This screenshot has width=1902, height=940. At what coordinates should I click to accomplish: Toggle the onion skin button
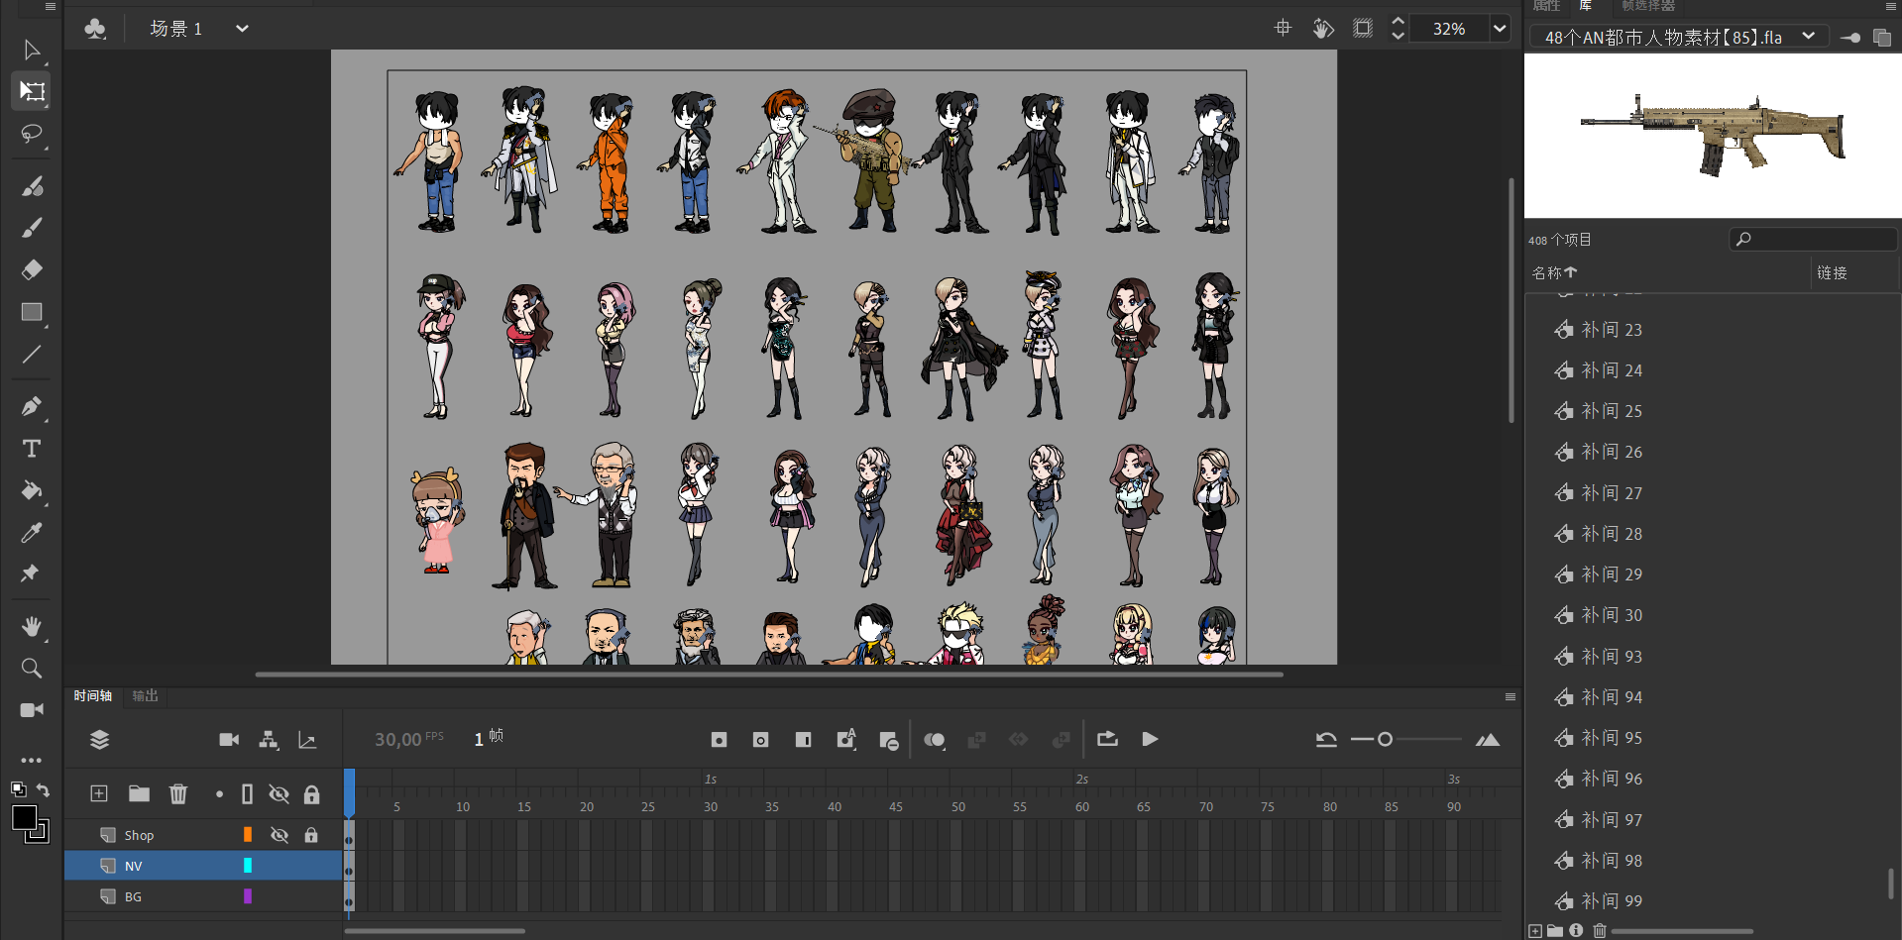coord(934,740)
